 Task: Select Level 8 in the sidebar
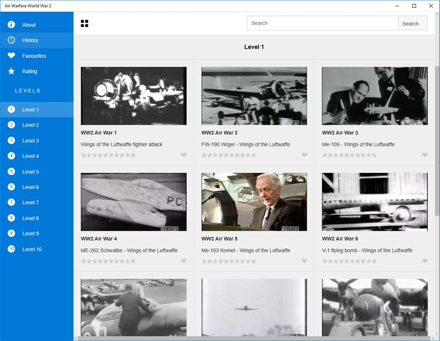(37, 218)
